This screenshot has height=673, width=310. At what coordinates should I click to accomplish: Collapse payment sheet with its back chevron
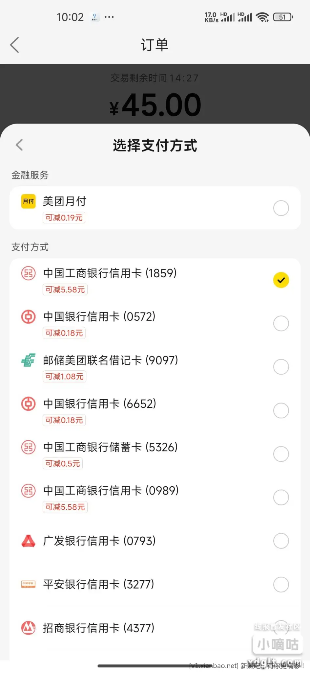coord(19,145)
